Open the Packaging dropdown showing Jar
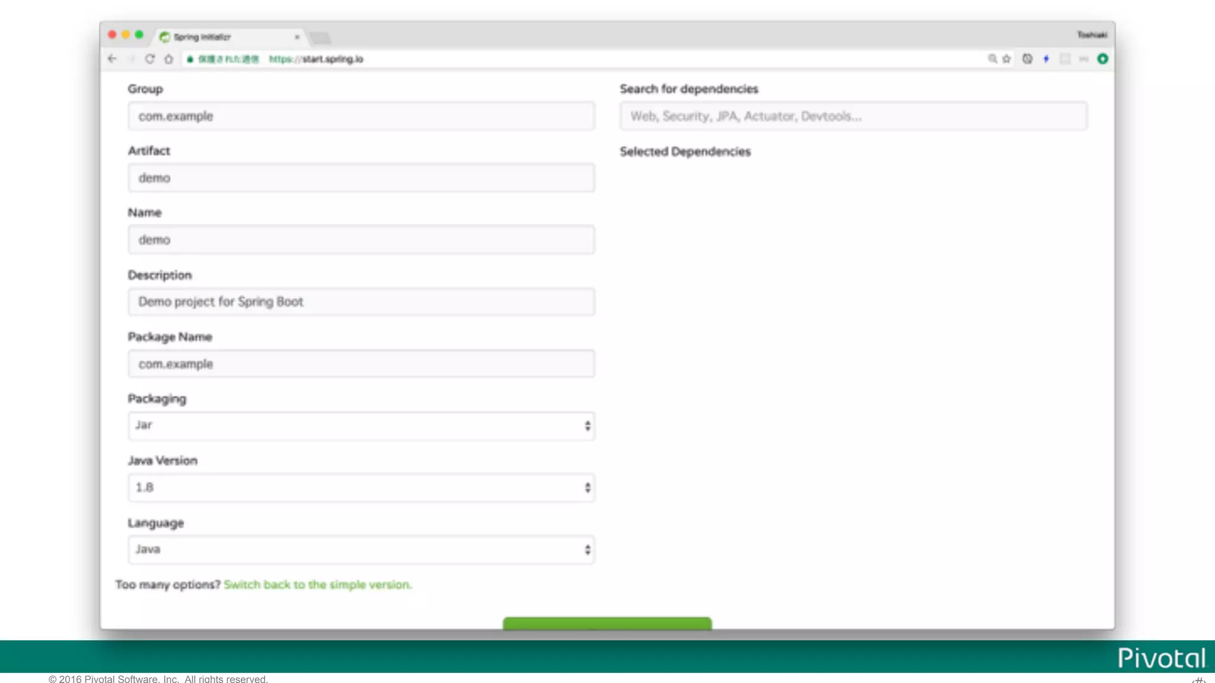 pyautogui.click(x=361, y=426)
